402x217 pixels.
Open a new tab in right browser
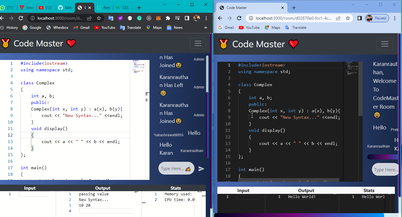(294, 8)
